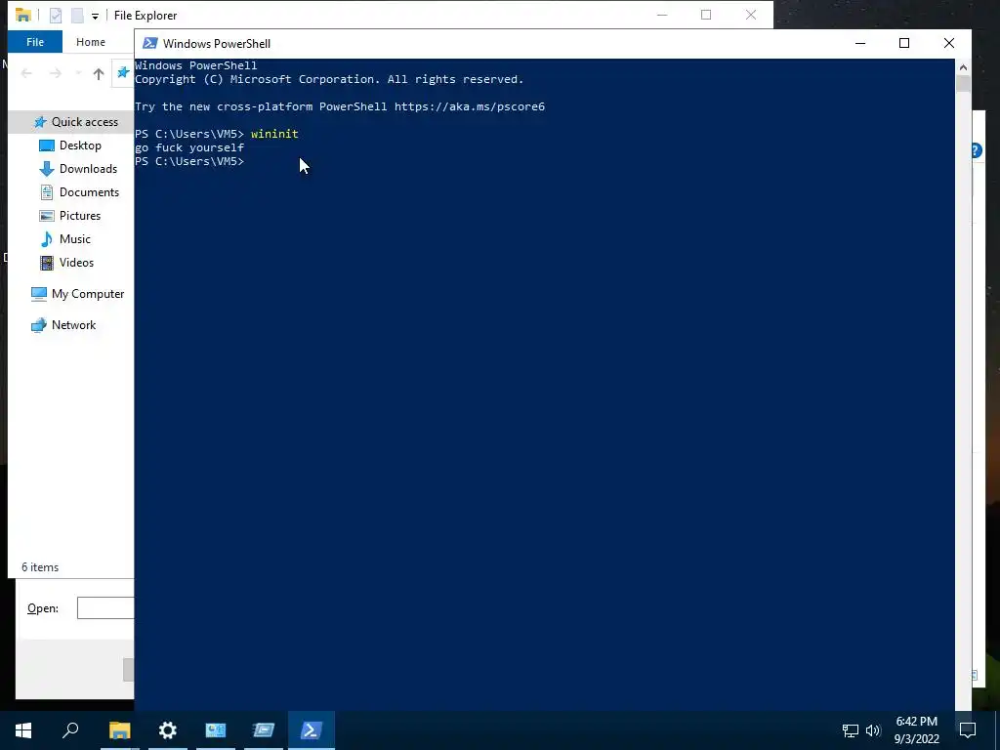Click Forward arrow in File Explorer
The width and height of the screenshot is (1000, 750).
56,74
